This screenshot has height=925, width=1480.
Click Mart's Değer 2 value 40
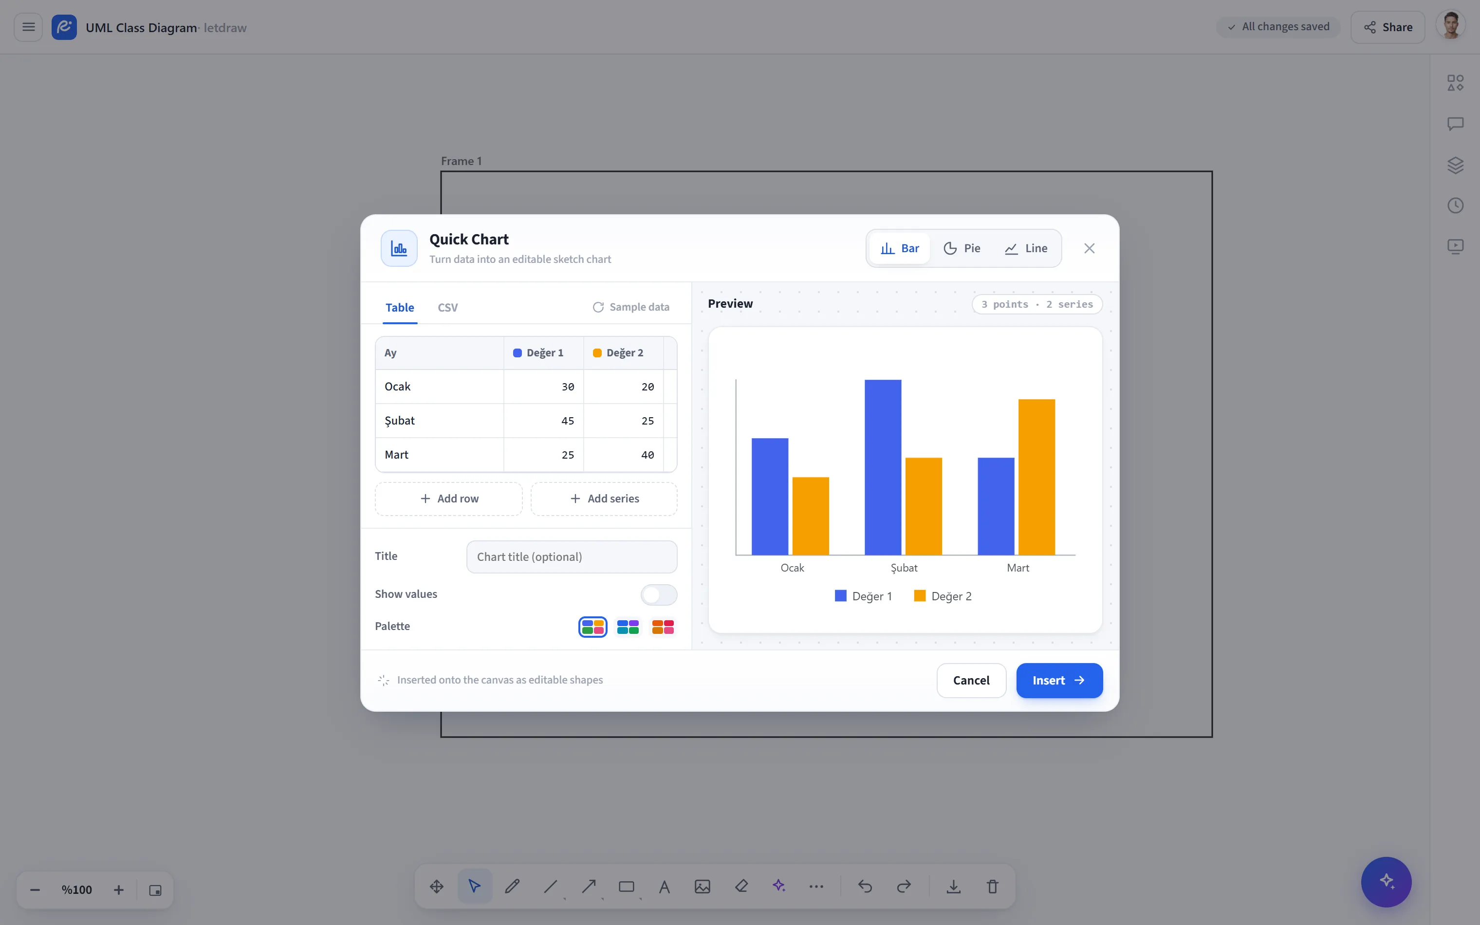624,455
